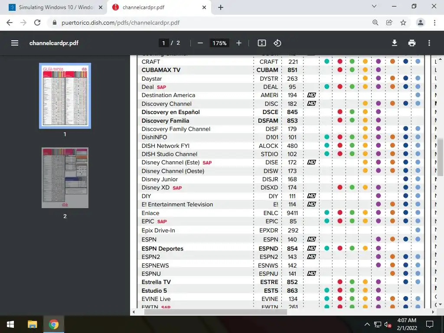The width and height of the screenshot is (444, 333).
Task: Select the channelcardpr.pdf tab
Action: (159, 7)
